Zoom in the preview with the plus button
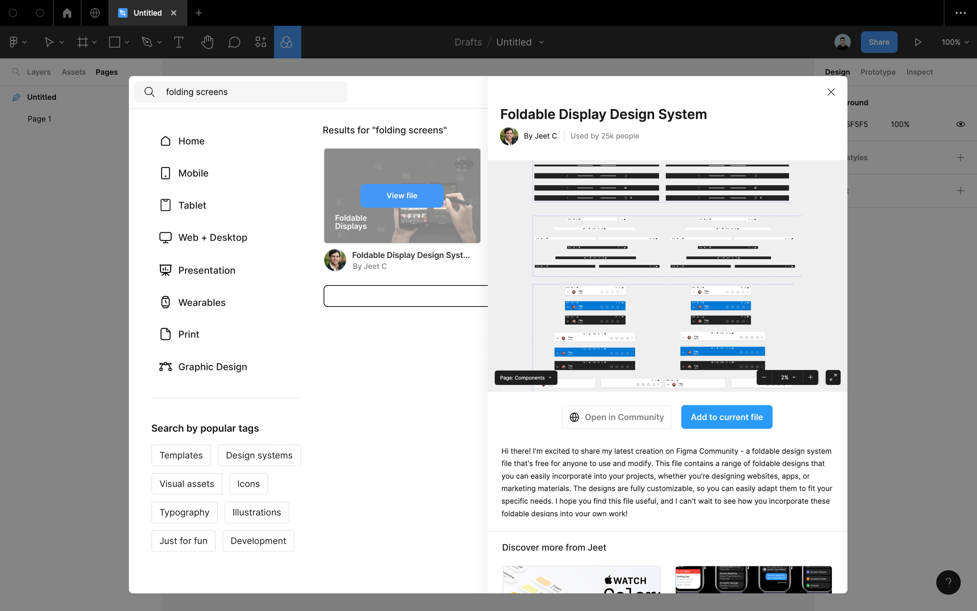Screen dimensions: 977x611 coord(810,377)
